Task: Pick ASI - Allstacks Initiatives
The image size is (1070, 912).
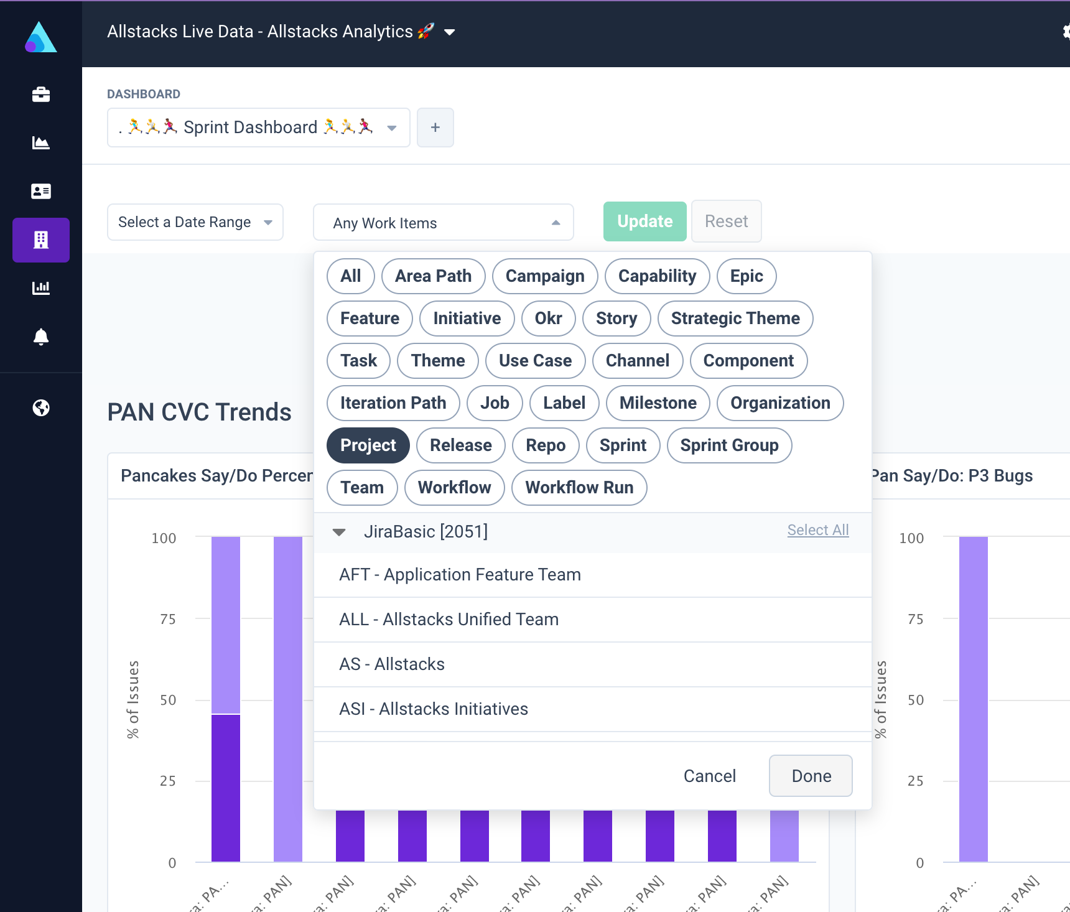Action: 593,709
